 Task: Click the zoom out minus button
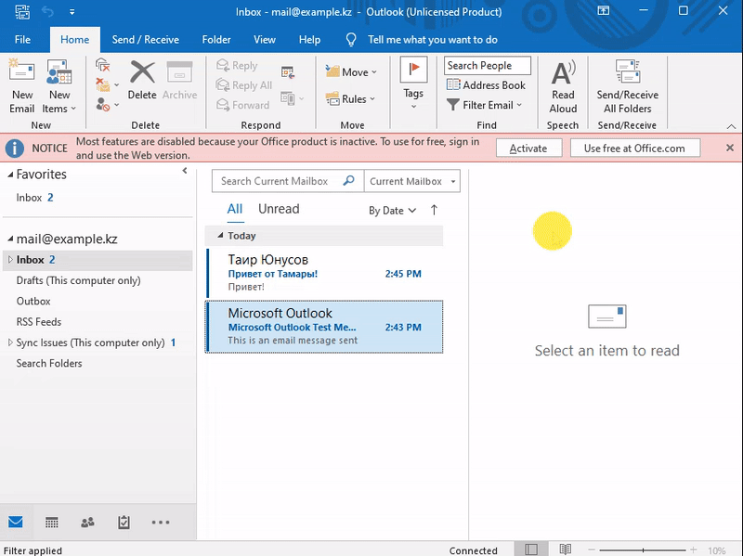[592, 550]
